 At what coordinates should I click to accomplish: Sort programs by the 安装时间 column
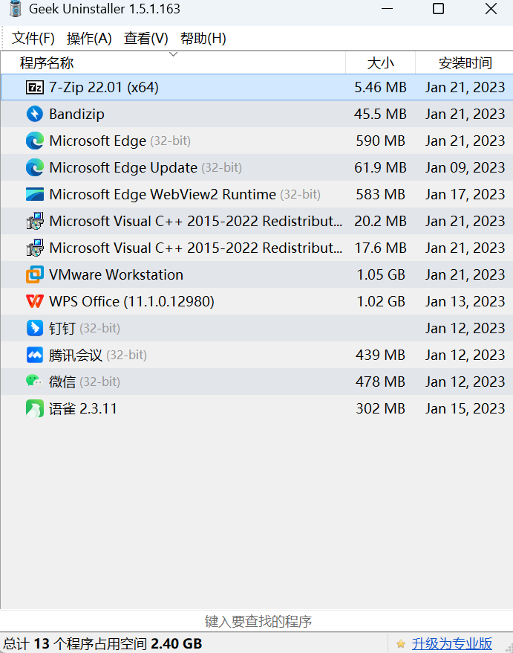pyautogui.click(x=466, y=62)
